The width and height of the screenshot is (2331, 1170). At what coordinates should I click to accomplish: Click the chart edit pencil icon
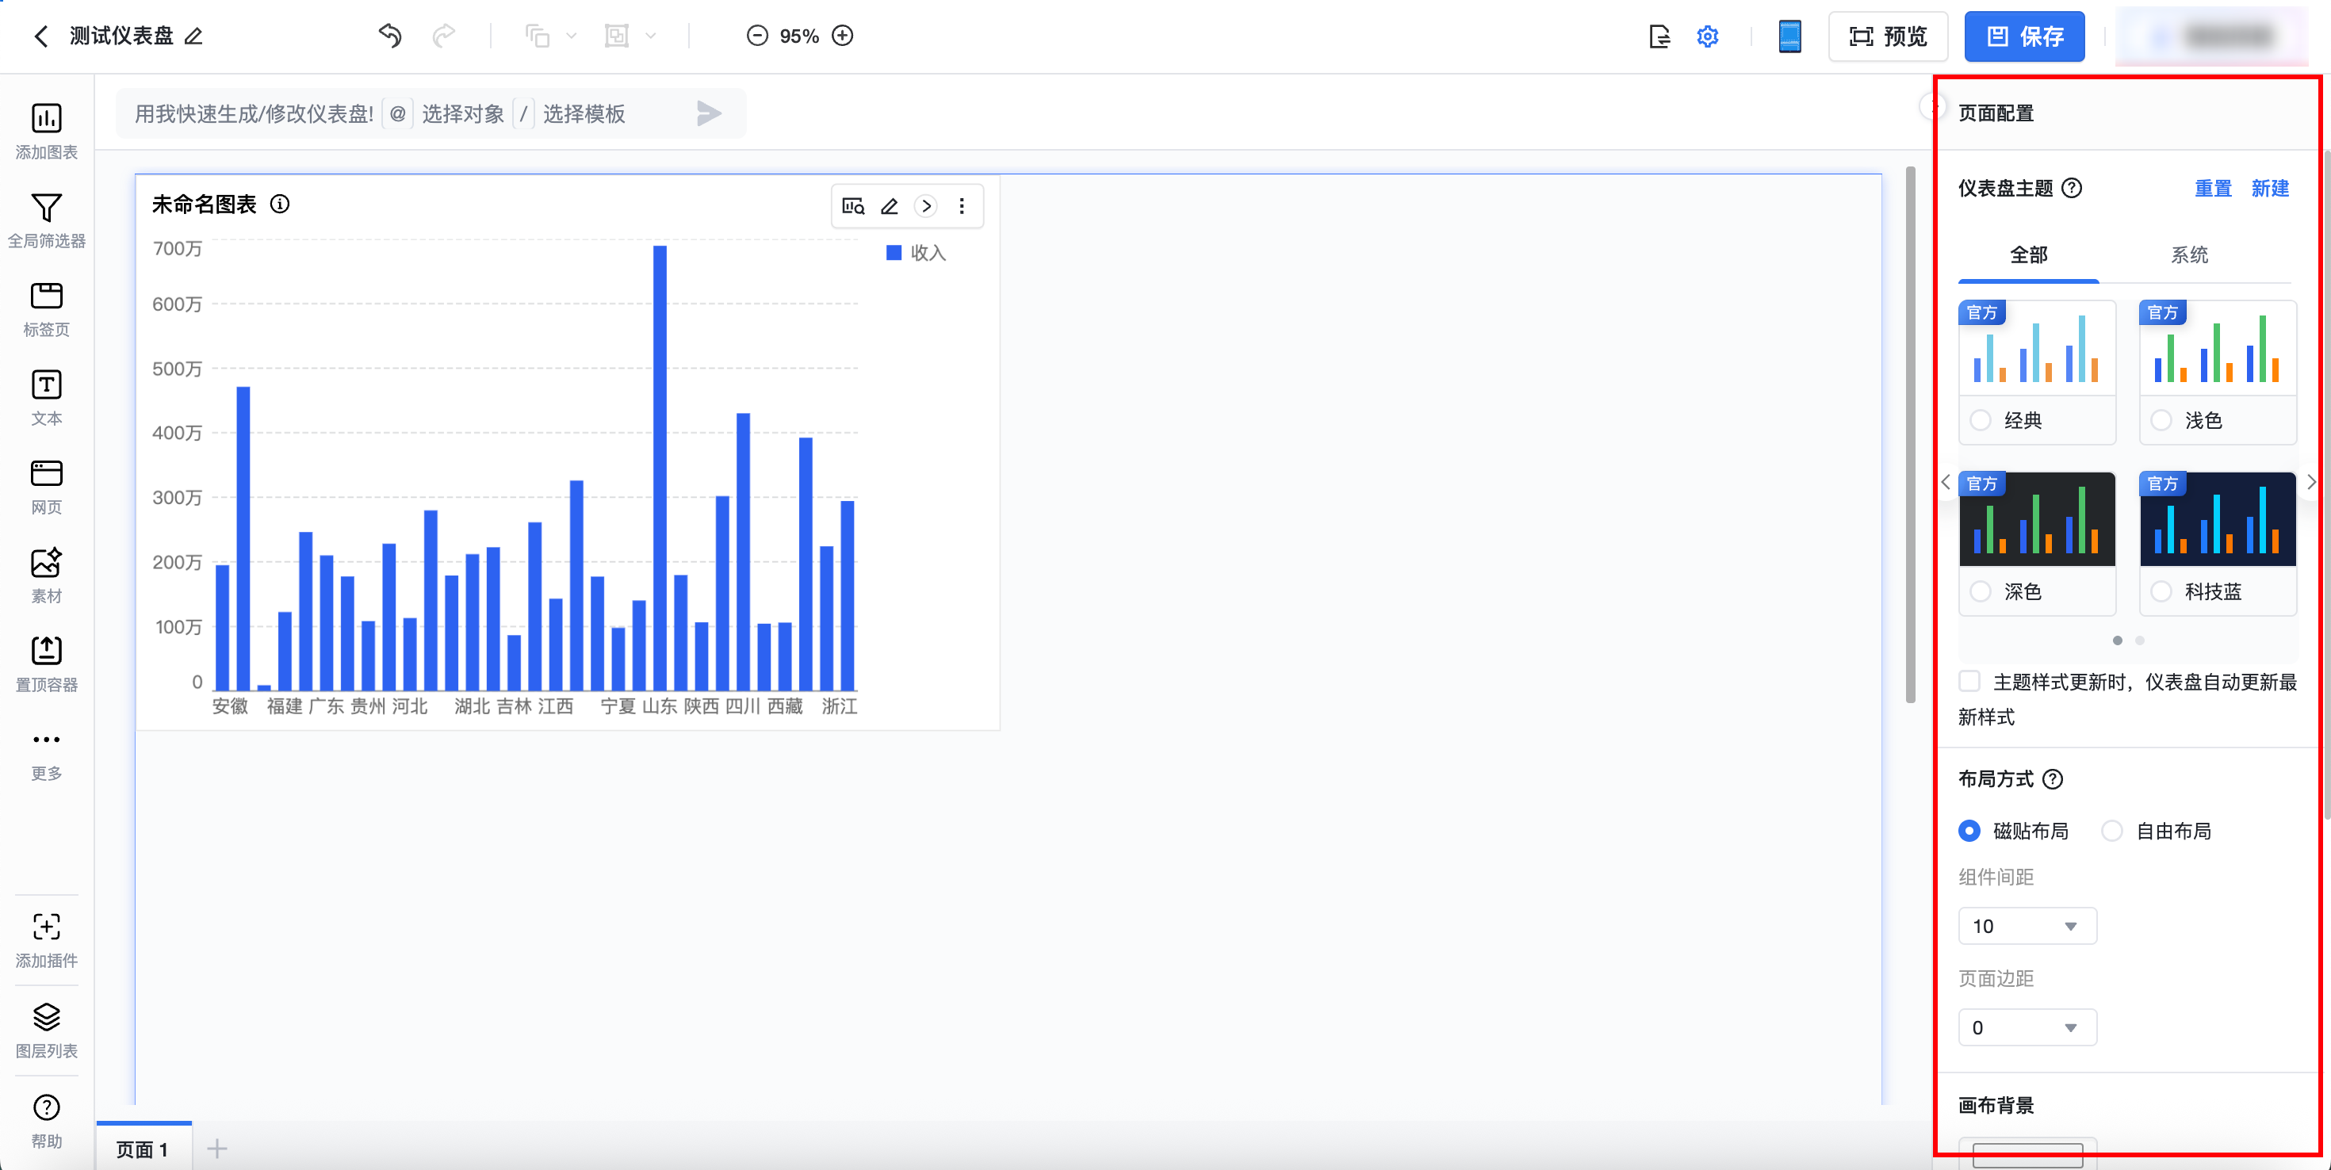click(x=890, y=206)
